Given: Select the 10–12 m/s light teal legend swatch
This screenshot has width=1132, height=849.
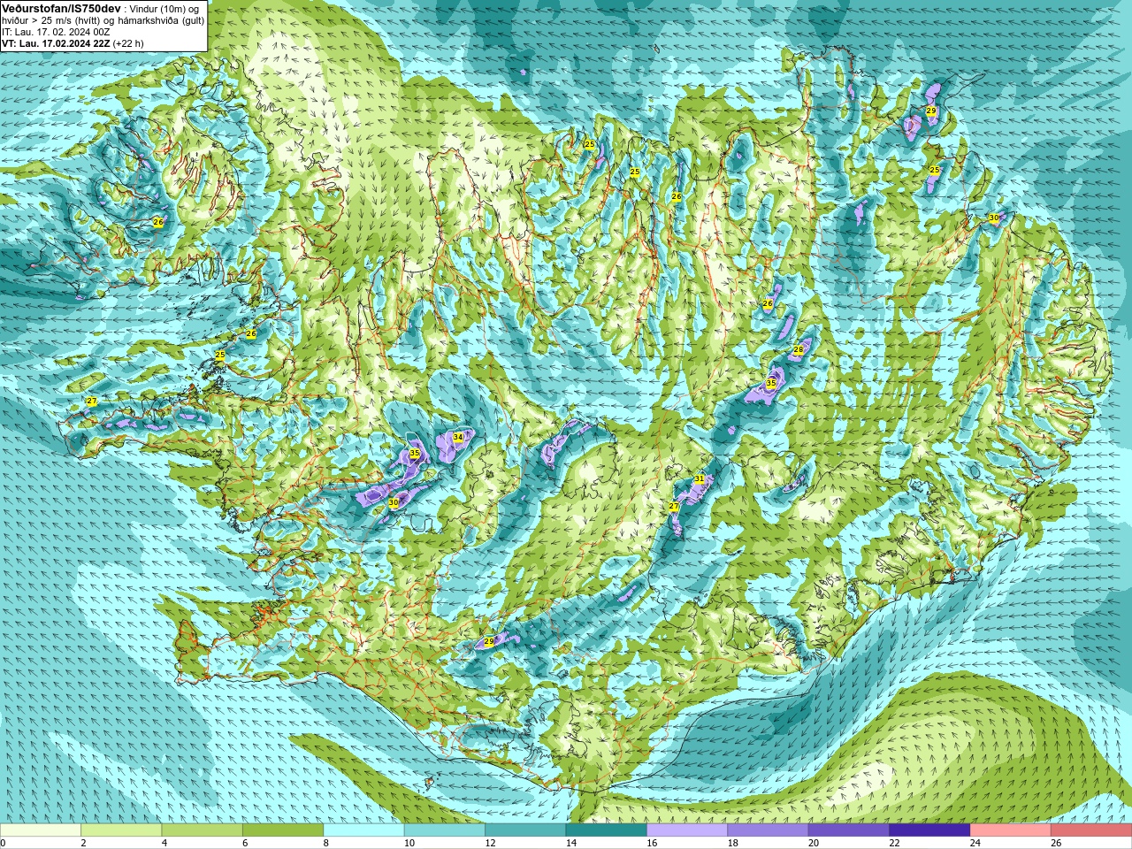Looking at the screenshot, I should coord(445,830).
